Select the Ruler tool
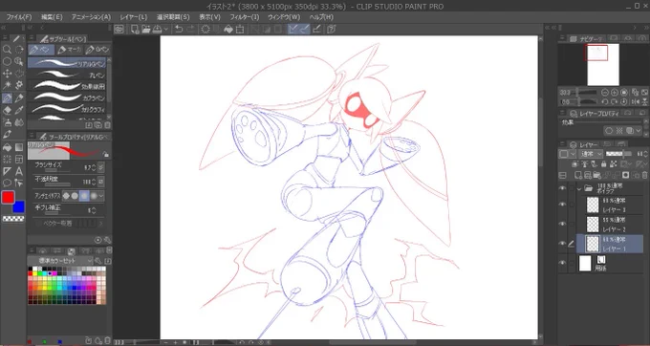The height and width of the screenshot is (346, 650). coord(7,171)
